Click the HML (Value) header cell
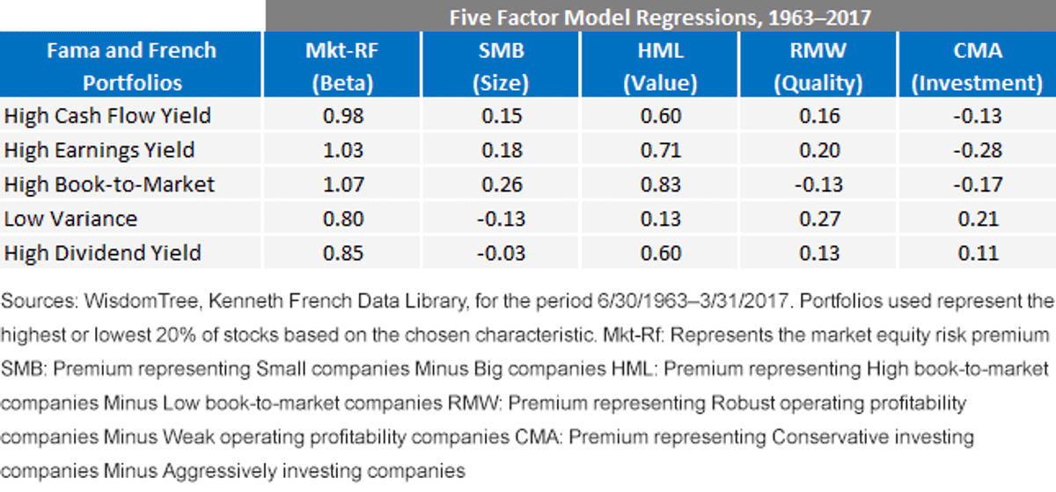 pos(660,66)
